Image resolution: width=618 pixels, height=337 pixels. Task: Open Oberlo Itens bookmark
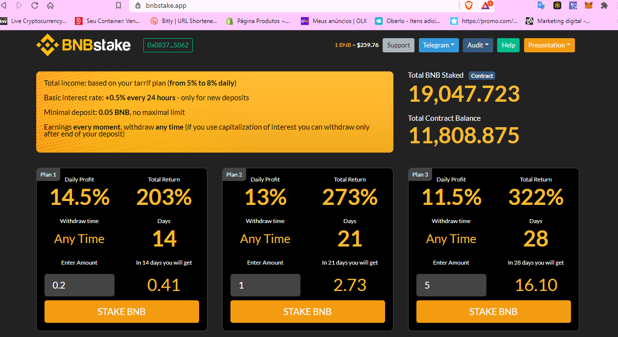click(408, 21)
